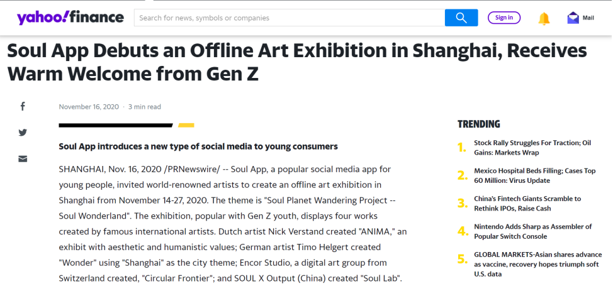Open GLOBAL MARKETS Asian shares trending story

pyautogui.click(x=538, y=265)
